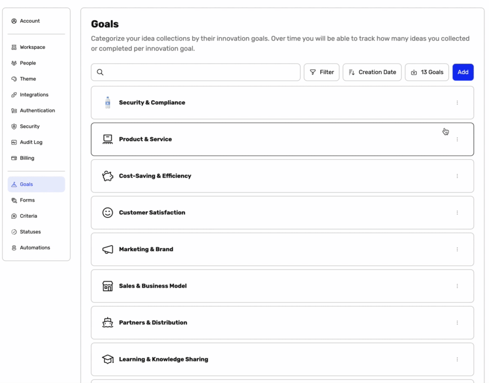Open the options menu for Partners & Distribution
This screenshot has width=489, height=383.
pos(457,322)
